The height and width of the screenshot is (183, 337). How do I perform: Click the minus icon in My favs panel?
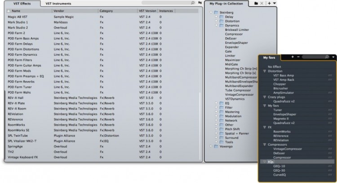(298, 57)
